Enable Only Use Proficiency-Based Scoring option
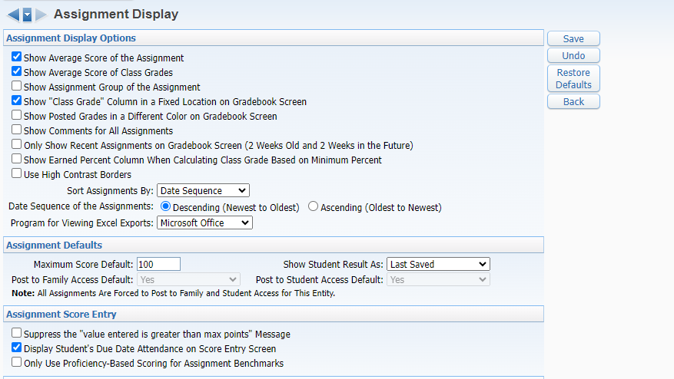The image size is (674, 379). click(x=17, y=363)
